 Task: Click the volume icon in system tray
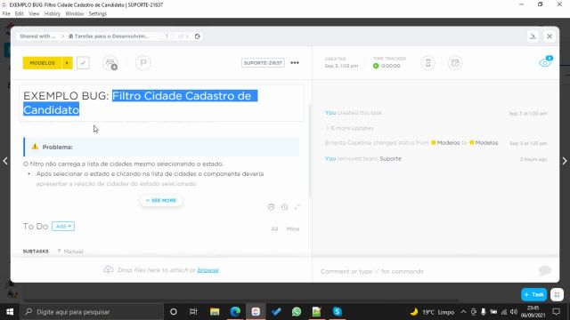tap(514, 312)
